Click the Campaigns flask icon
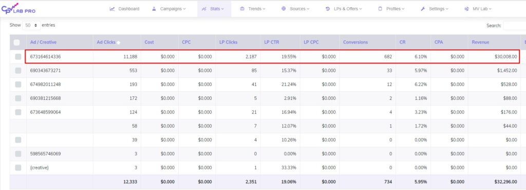526x190 pixels. click(x=154, y=9)
